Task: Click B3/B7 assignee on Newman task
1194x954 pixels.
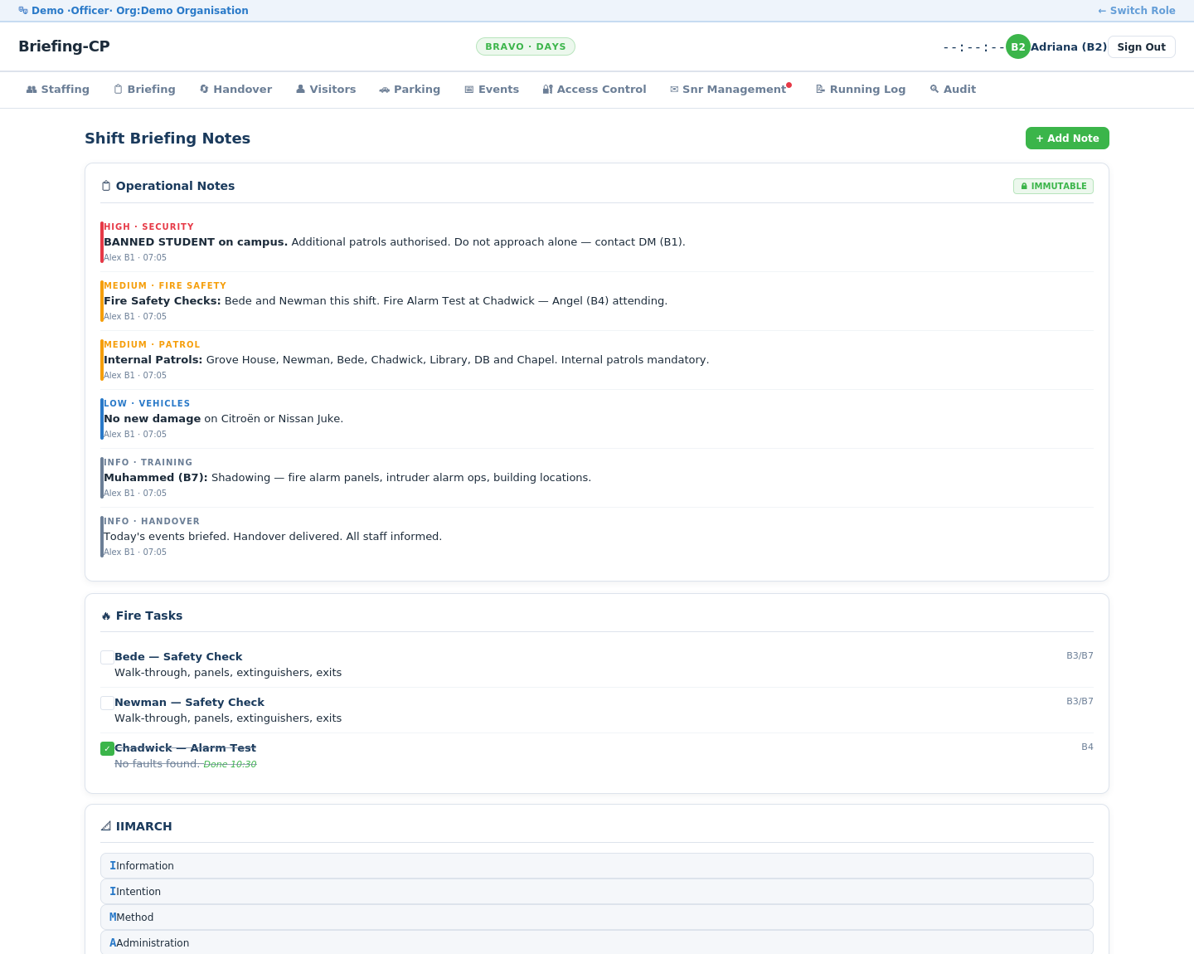Action: (1080, 702)
